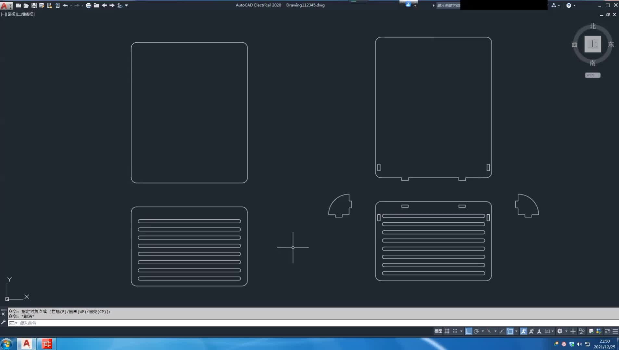Open the 俯视 view controls menu
The width and height of the screenshot is (619, 350).
[11, 14]
